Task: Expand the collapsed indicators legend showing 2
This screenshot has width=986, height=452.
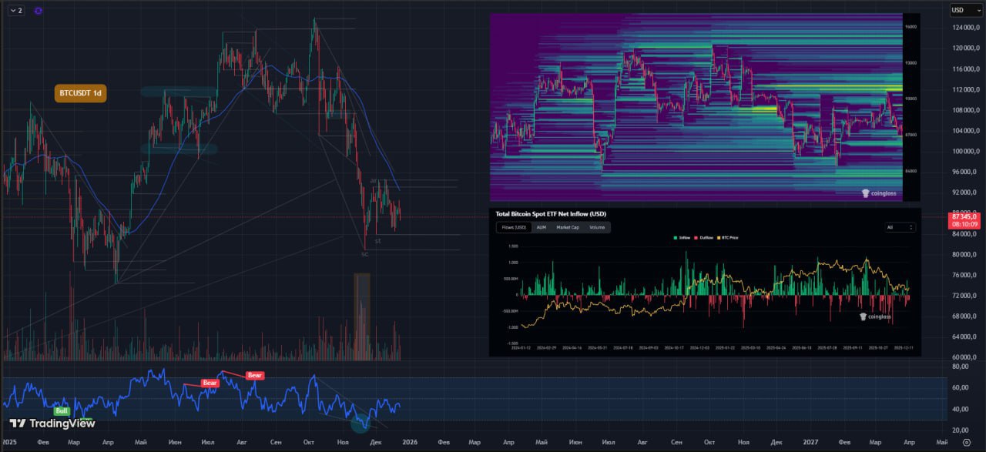Action: (15, 11)
